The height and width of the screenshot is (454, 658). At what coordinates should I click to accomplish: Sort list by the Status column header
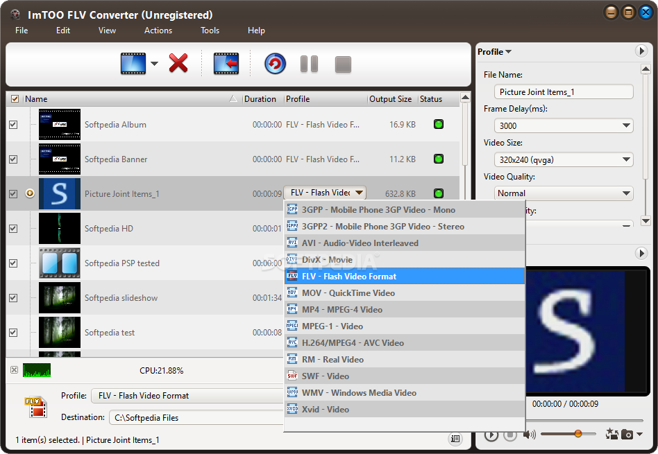click(438, 99)
